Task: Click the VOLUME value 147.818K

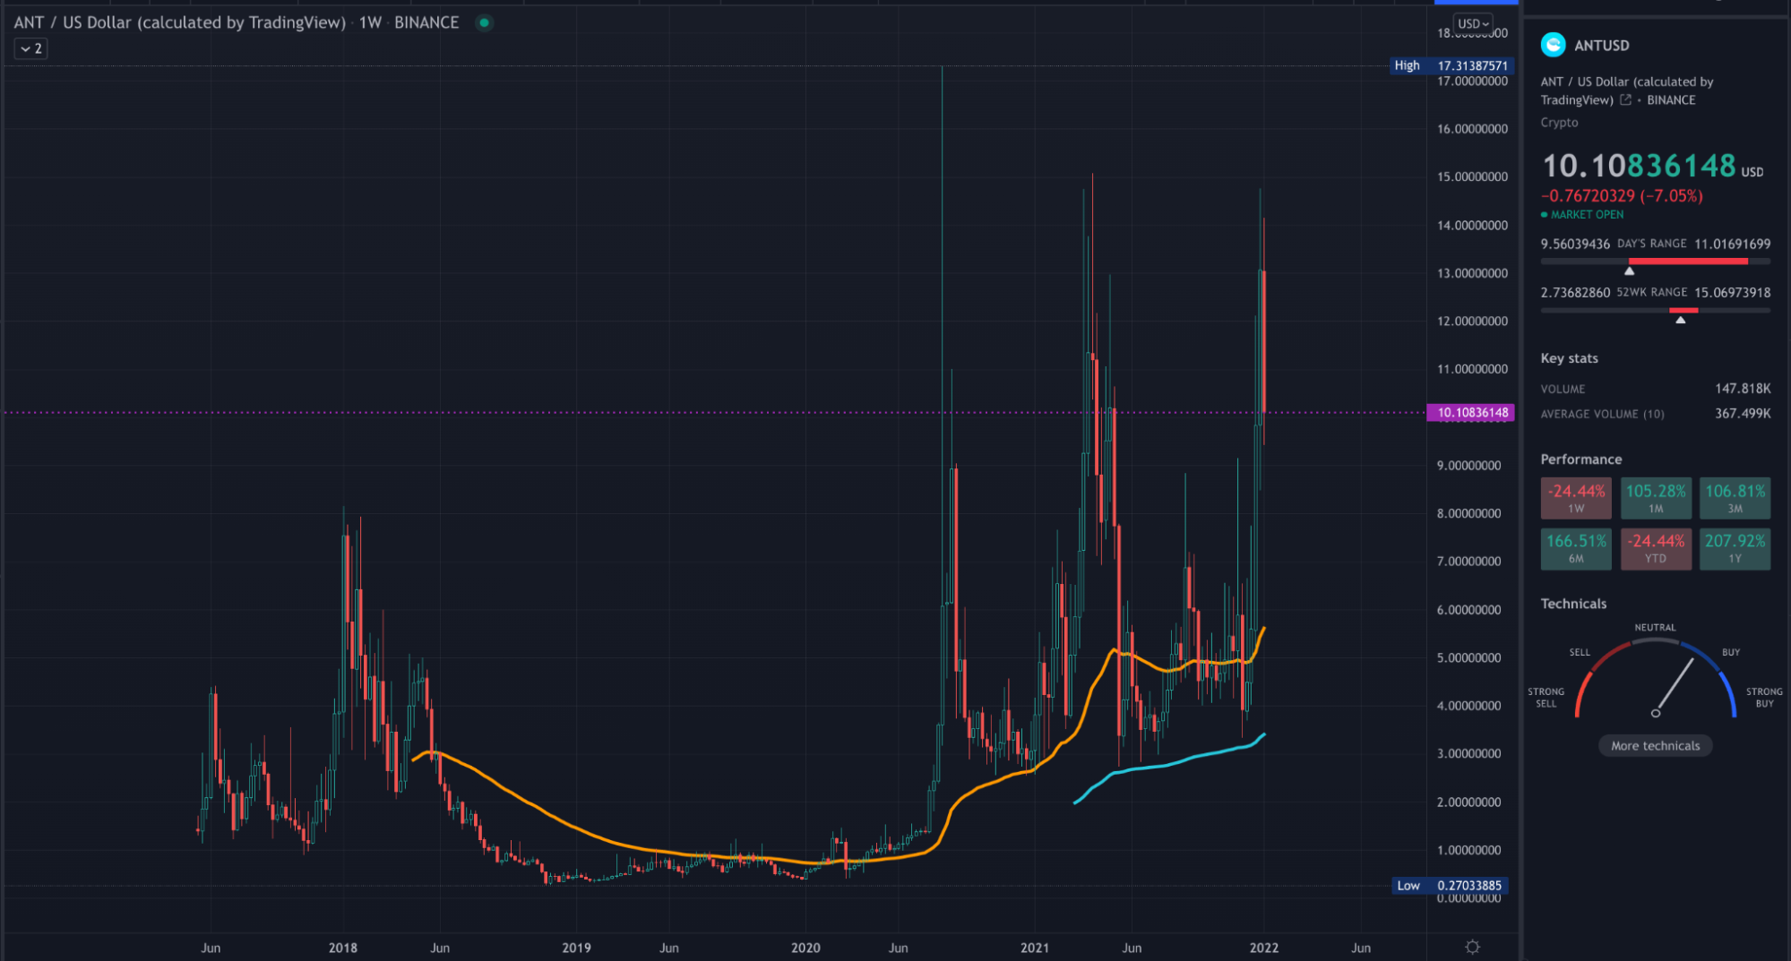Action: click(1743, 389)
